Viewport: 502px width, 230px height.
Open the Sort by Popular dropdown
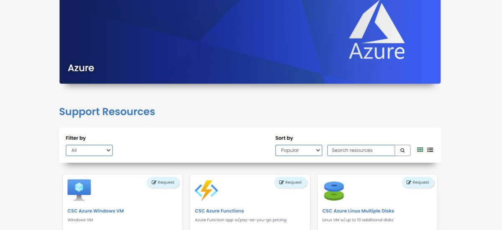[298, 151]
